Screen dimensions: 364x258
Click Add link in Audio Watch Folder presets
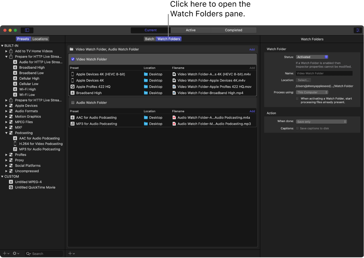point(252,111)
